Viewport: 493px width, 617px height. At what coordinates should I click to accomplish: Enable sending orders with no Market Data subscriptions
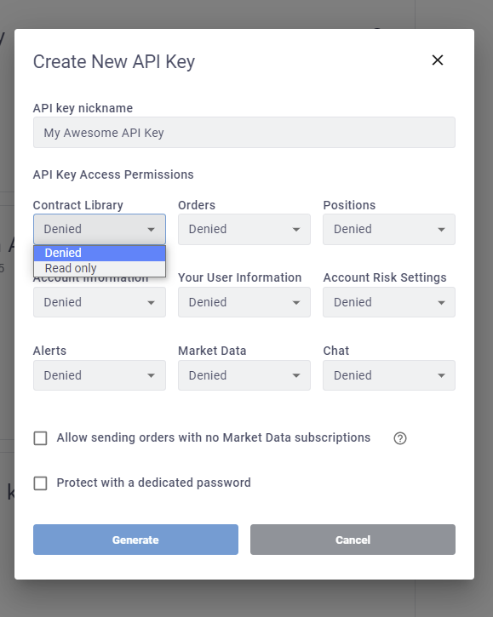[x=40, y=438]
